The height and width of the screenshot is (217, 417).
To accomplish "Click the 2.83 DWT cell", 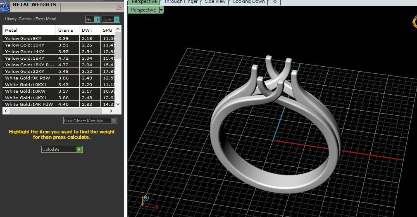I will pos(90,104).
